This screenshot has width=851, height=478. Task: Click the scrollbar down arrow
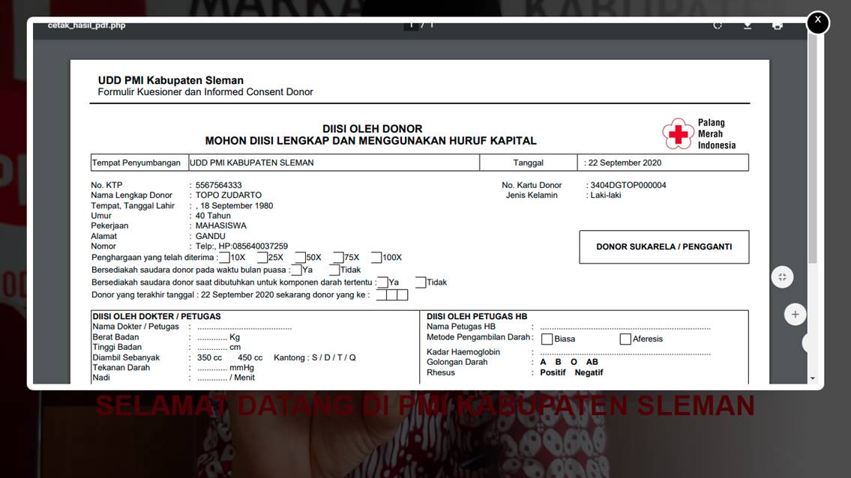tap(813, 379)
